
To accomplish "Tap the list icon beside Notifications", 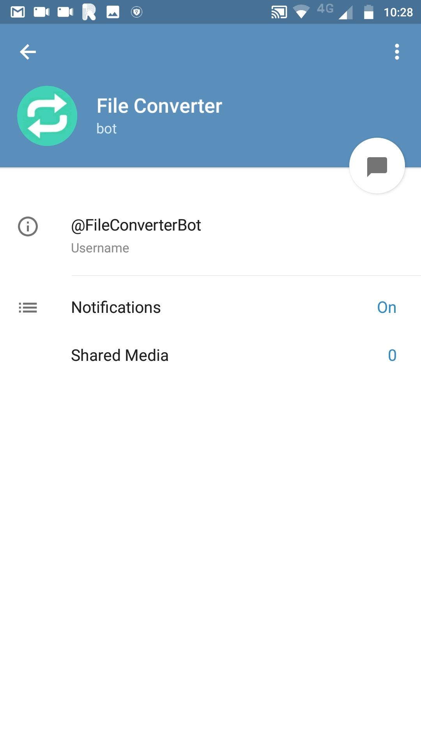I will tap(28, 308).
